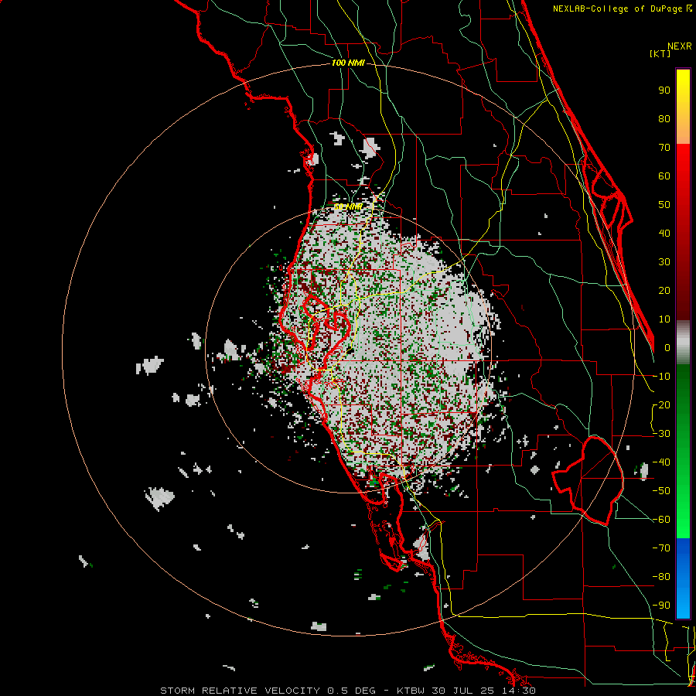Click the Storm Relative Velocity KTBW footer caption
The height and width of the screenshot is (696, 696).
pos(348,691)
